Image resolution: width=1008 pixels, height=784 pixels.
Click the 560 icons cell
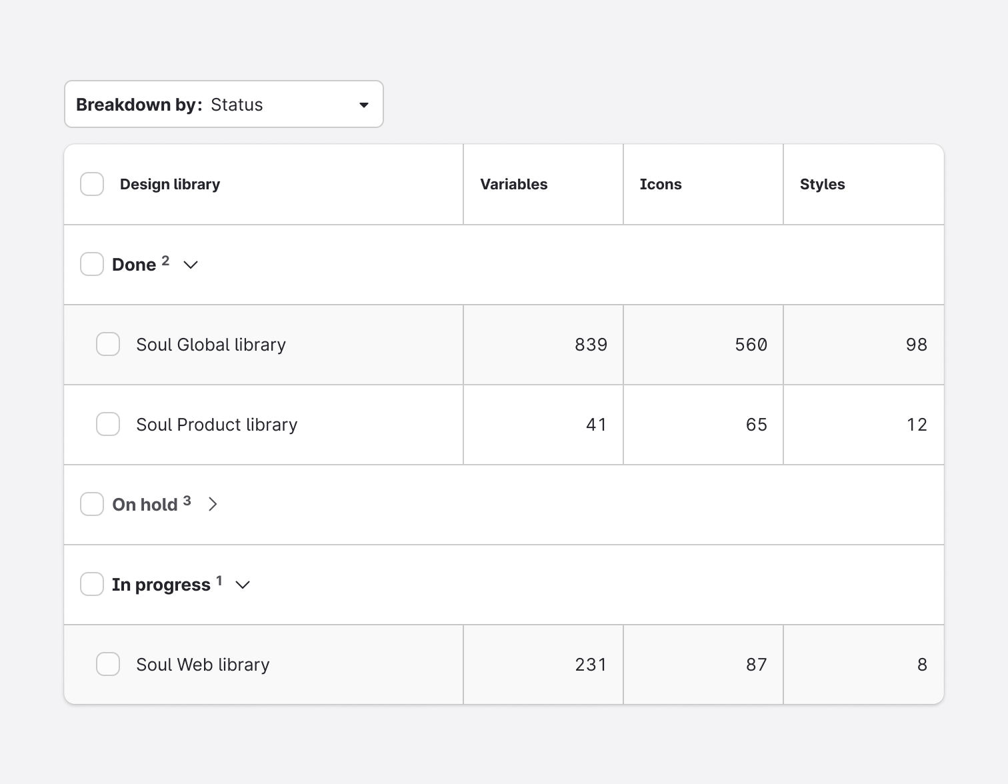point(751,345)
